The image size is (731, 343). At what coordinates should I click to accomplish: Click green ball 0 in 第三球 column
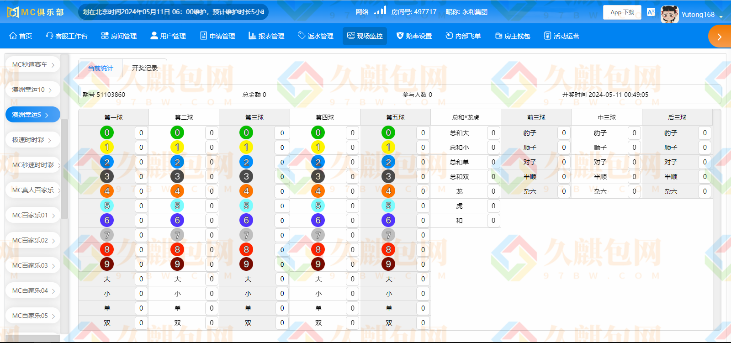click(246, 133)
